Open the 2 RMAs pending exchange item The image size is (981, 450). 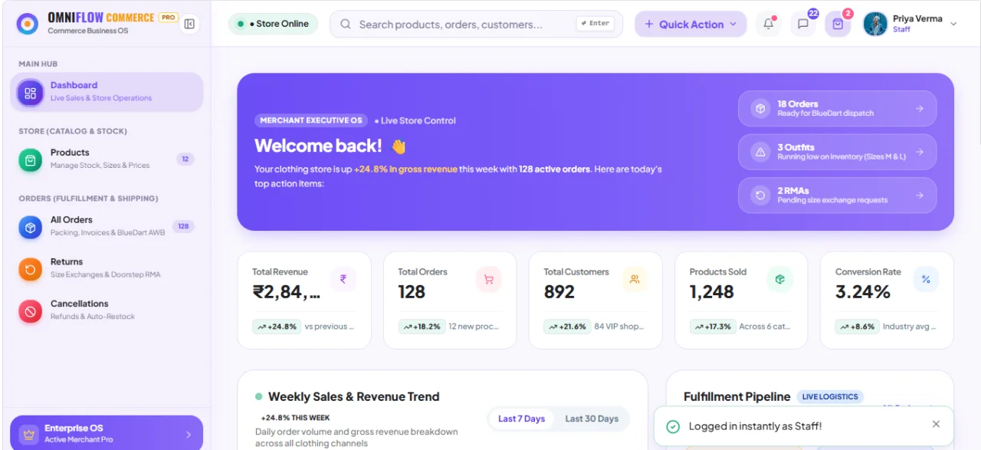pos(837,195)
